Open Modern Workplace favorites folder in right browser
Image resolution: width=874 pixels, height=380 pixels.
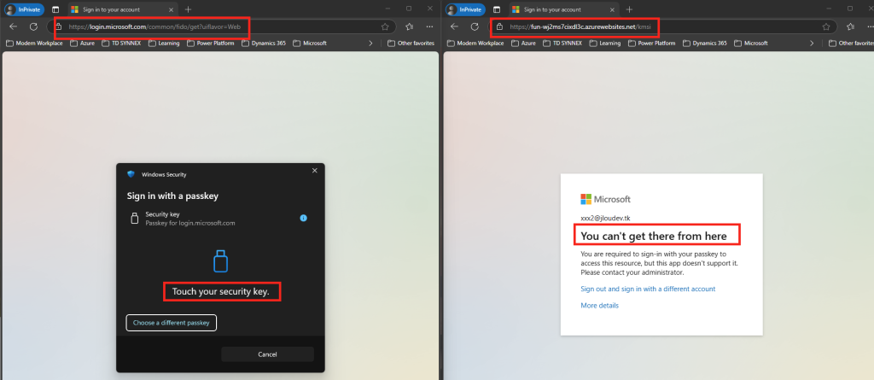476,43
